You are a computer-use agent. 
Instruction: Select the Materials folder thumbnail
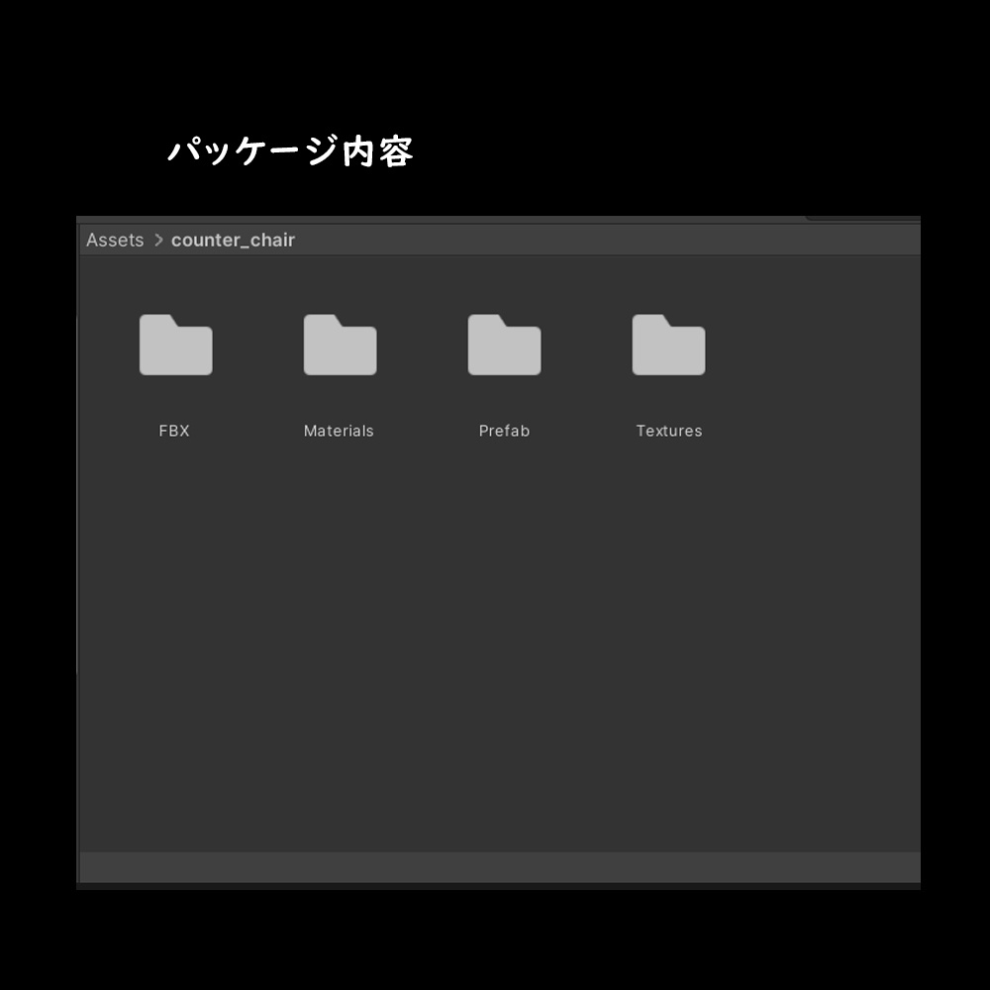[340, 345]
